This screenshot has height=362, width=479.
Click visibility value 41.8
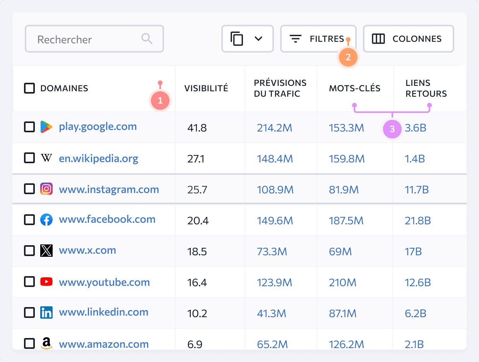tap(197, 128)
